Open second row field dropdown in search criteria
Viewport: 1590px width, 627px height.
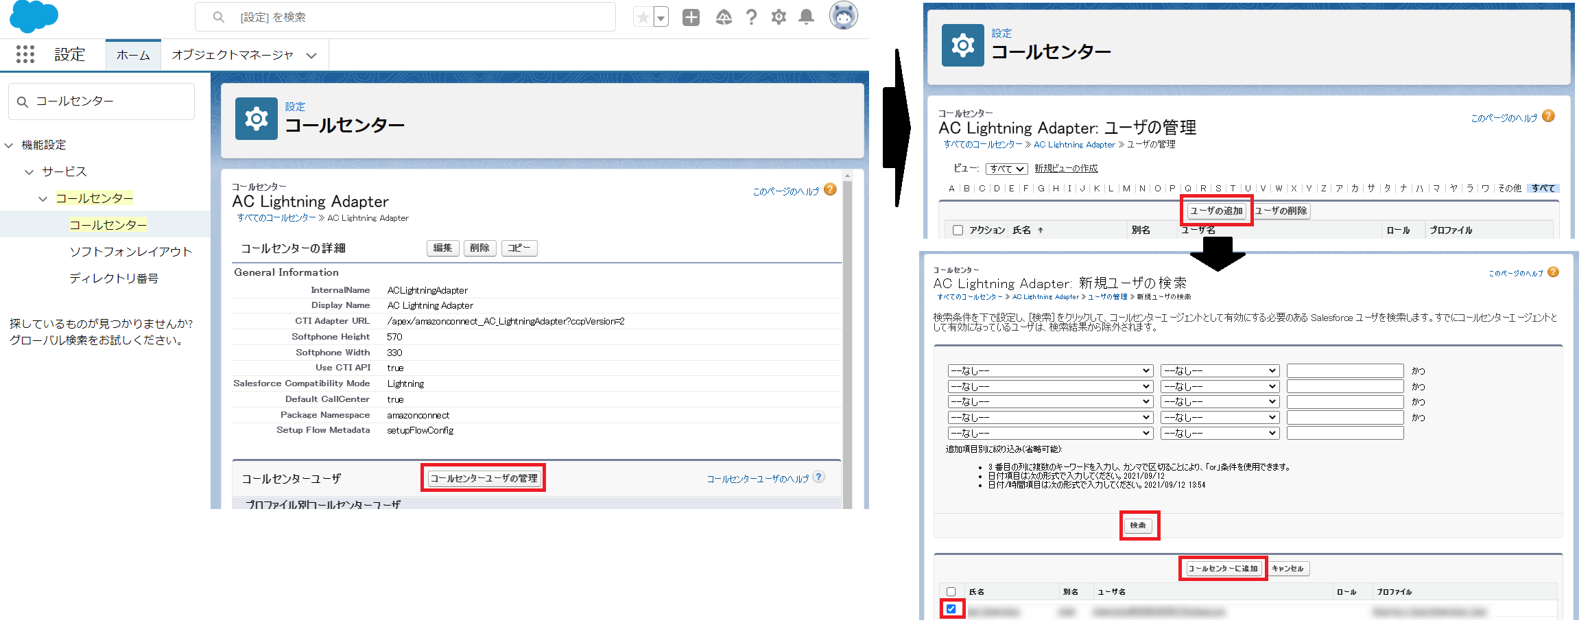pos(1049,387)
